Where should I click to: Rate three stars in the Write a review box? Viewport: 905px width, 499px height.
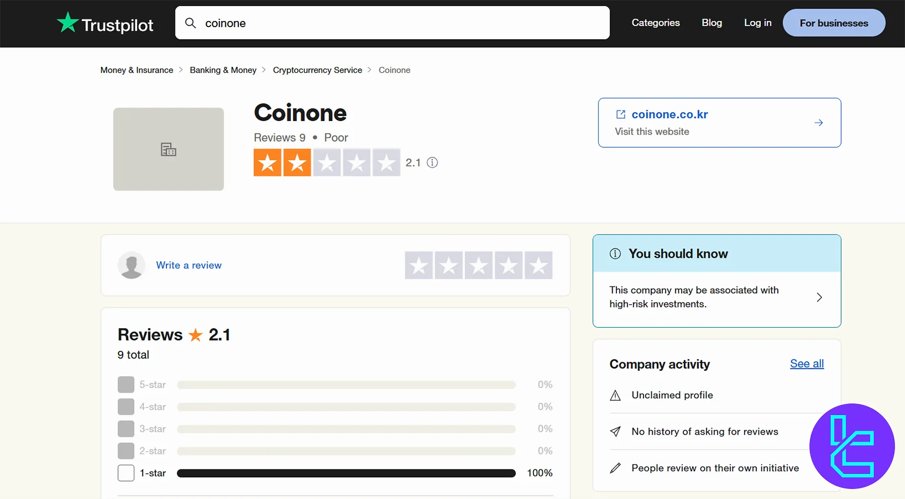479,265
